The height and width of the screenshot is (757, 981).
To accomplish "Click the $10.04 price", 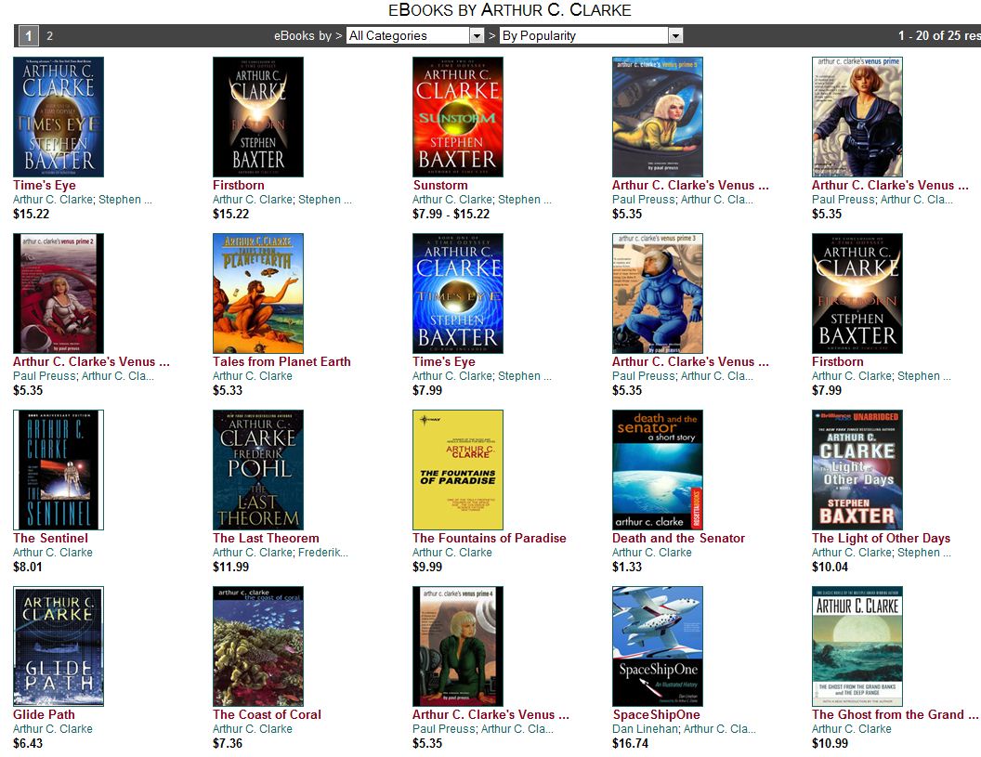I will (830, 567).
